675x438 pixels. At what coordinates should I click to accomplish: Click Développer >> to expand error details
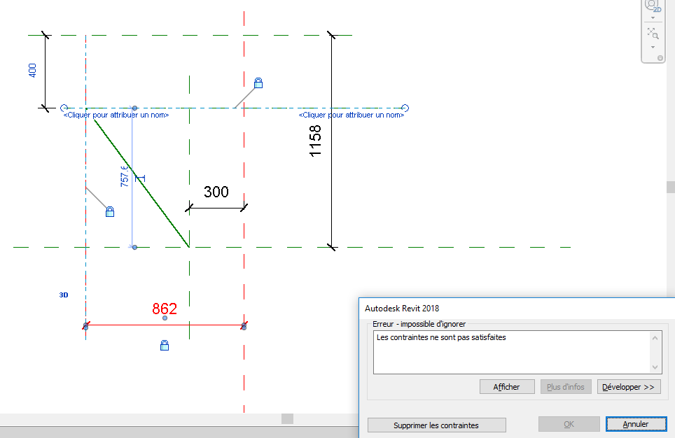click(628, 387)
